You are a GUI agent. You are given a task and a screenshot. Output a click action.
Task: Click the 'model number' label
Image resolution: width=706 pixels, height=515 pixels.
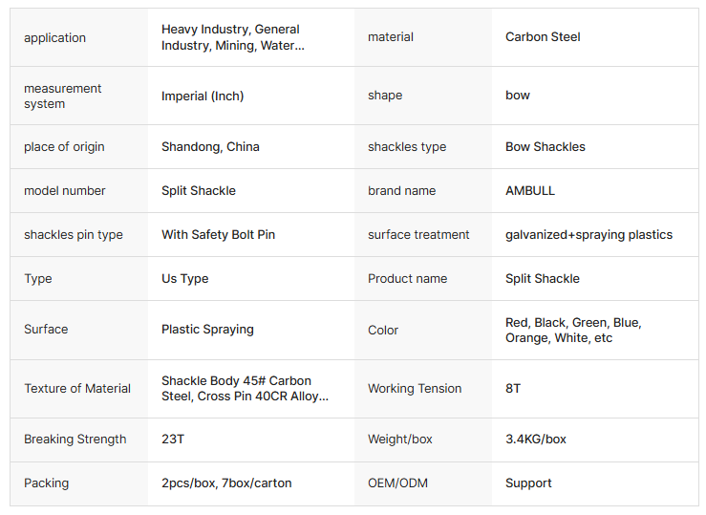tap(65, 191)
